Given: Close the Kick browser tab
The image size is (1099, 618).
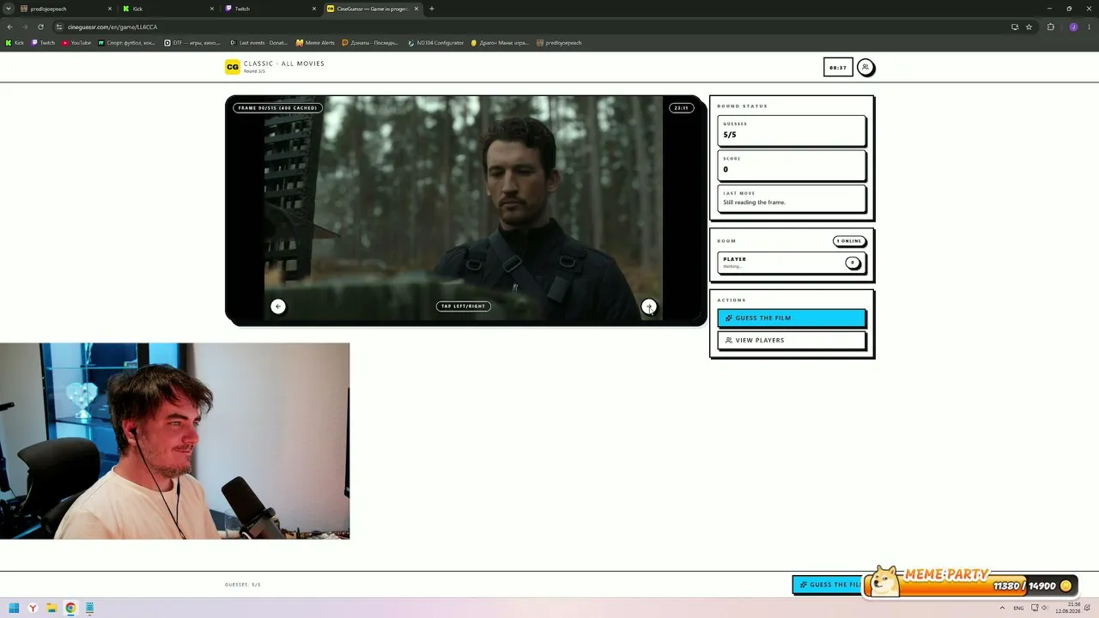Looking at the screenshot, I should 212,9.
